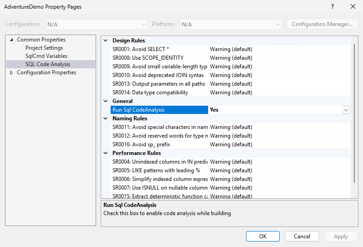The width and height of the screenshot is (363, 247).
Task: Click the property grid vertical scrollbar
Action: click(x=354, y=114)
